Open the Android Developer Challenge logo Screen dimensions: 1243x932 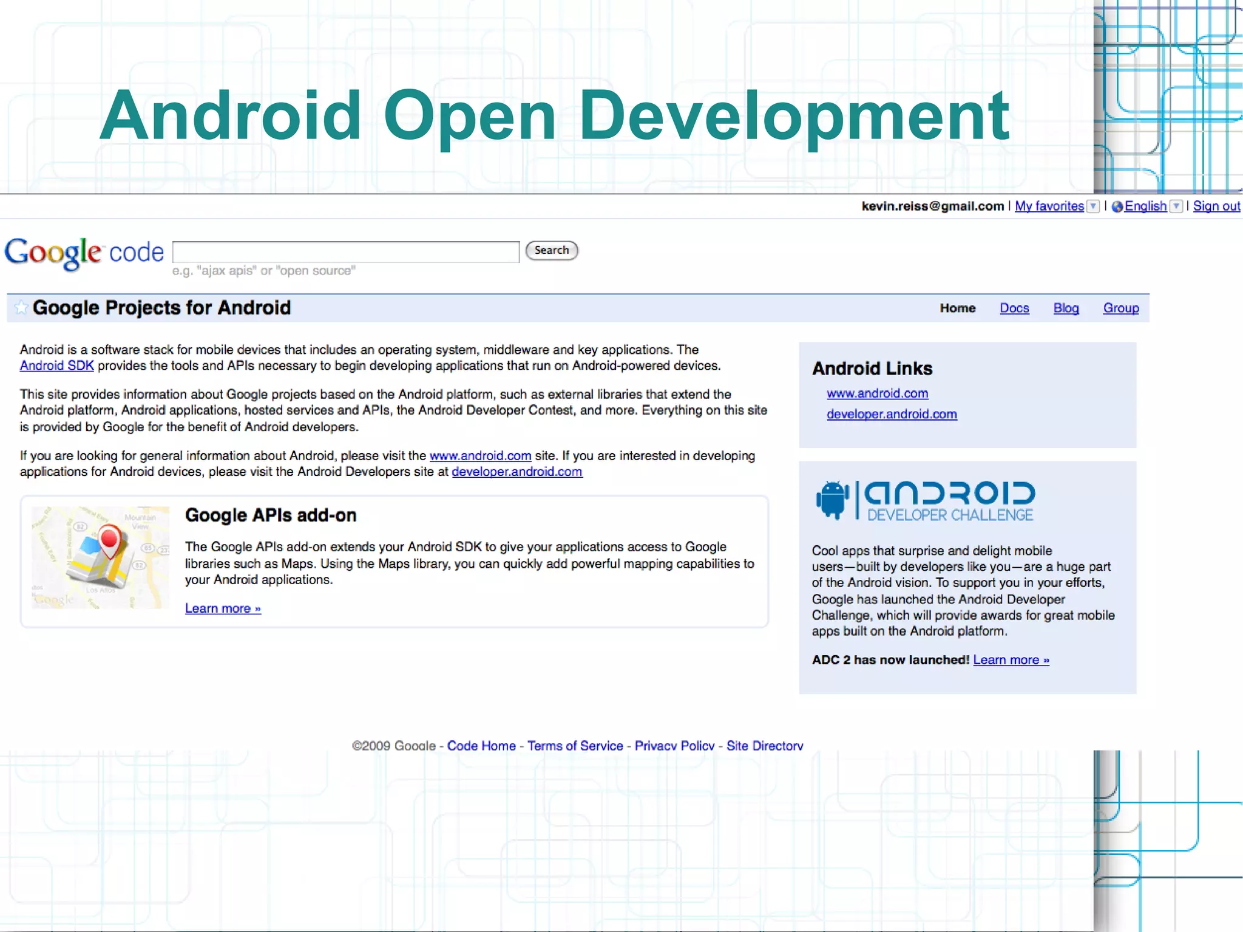926,500
